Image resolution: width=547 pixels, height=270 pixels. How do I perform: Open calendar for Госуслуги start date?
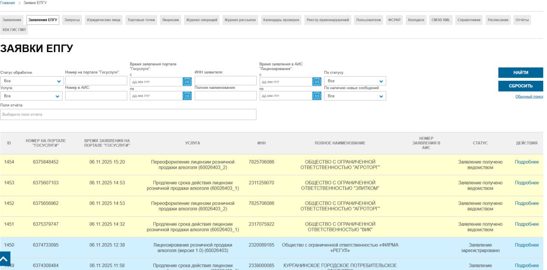pyautogui.click(x=187, y=81)
